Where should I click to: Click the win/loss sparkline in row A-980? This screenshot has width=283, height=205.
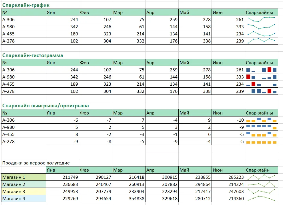pos(261,127)
